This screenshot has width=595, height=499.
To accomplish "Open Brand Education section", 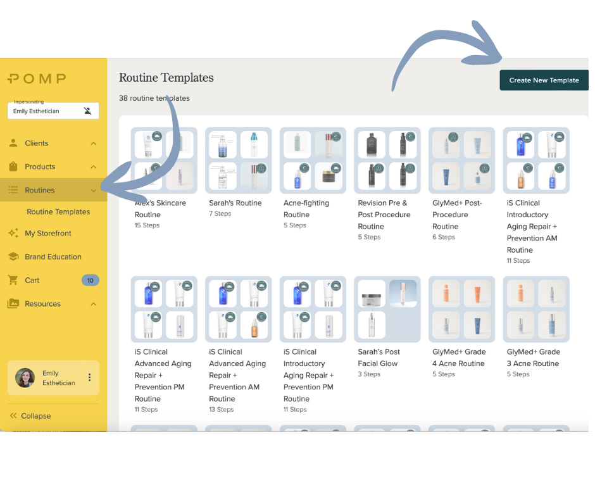I will pos(54,256).
